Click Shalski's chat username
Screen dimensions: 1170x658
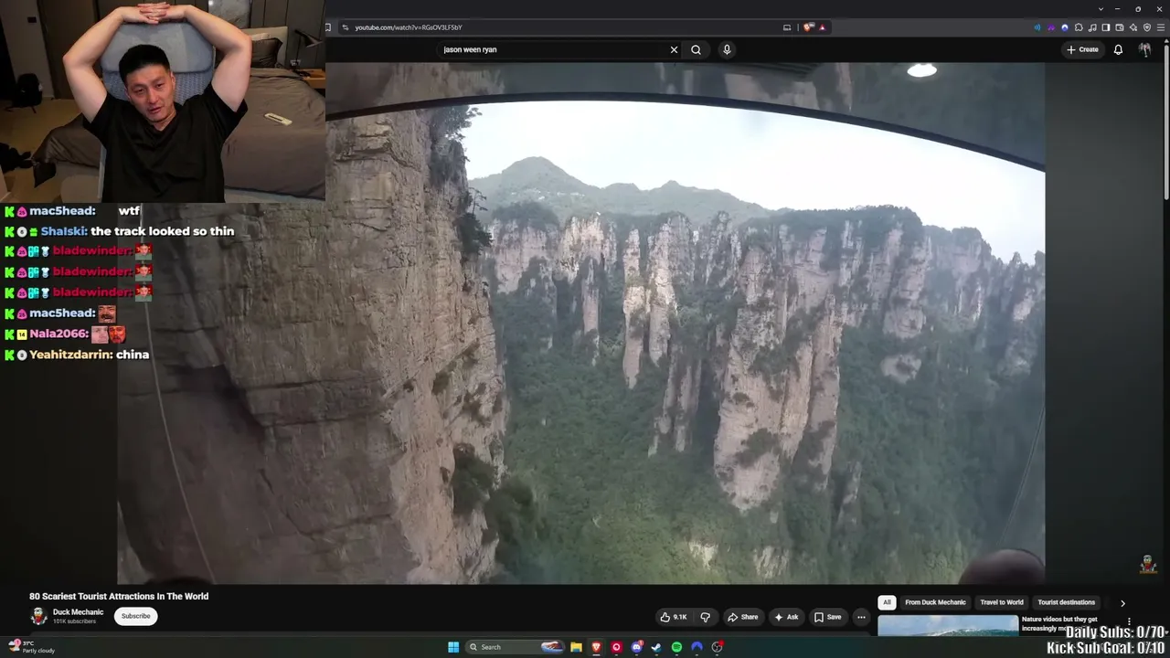[63, 231]
